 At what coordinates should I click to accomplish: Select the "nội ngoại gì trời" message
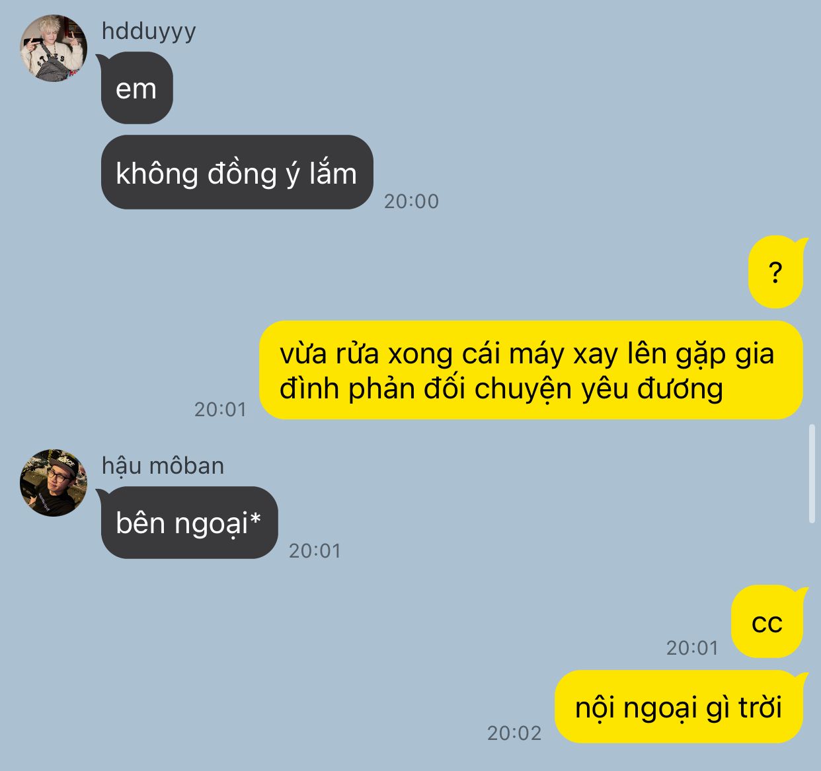680,707
